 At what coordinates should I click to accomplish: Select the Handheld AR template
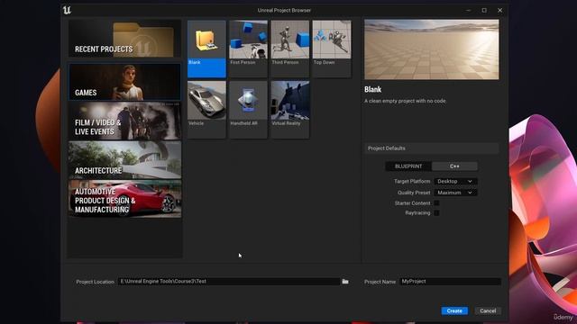[248, 110]
